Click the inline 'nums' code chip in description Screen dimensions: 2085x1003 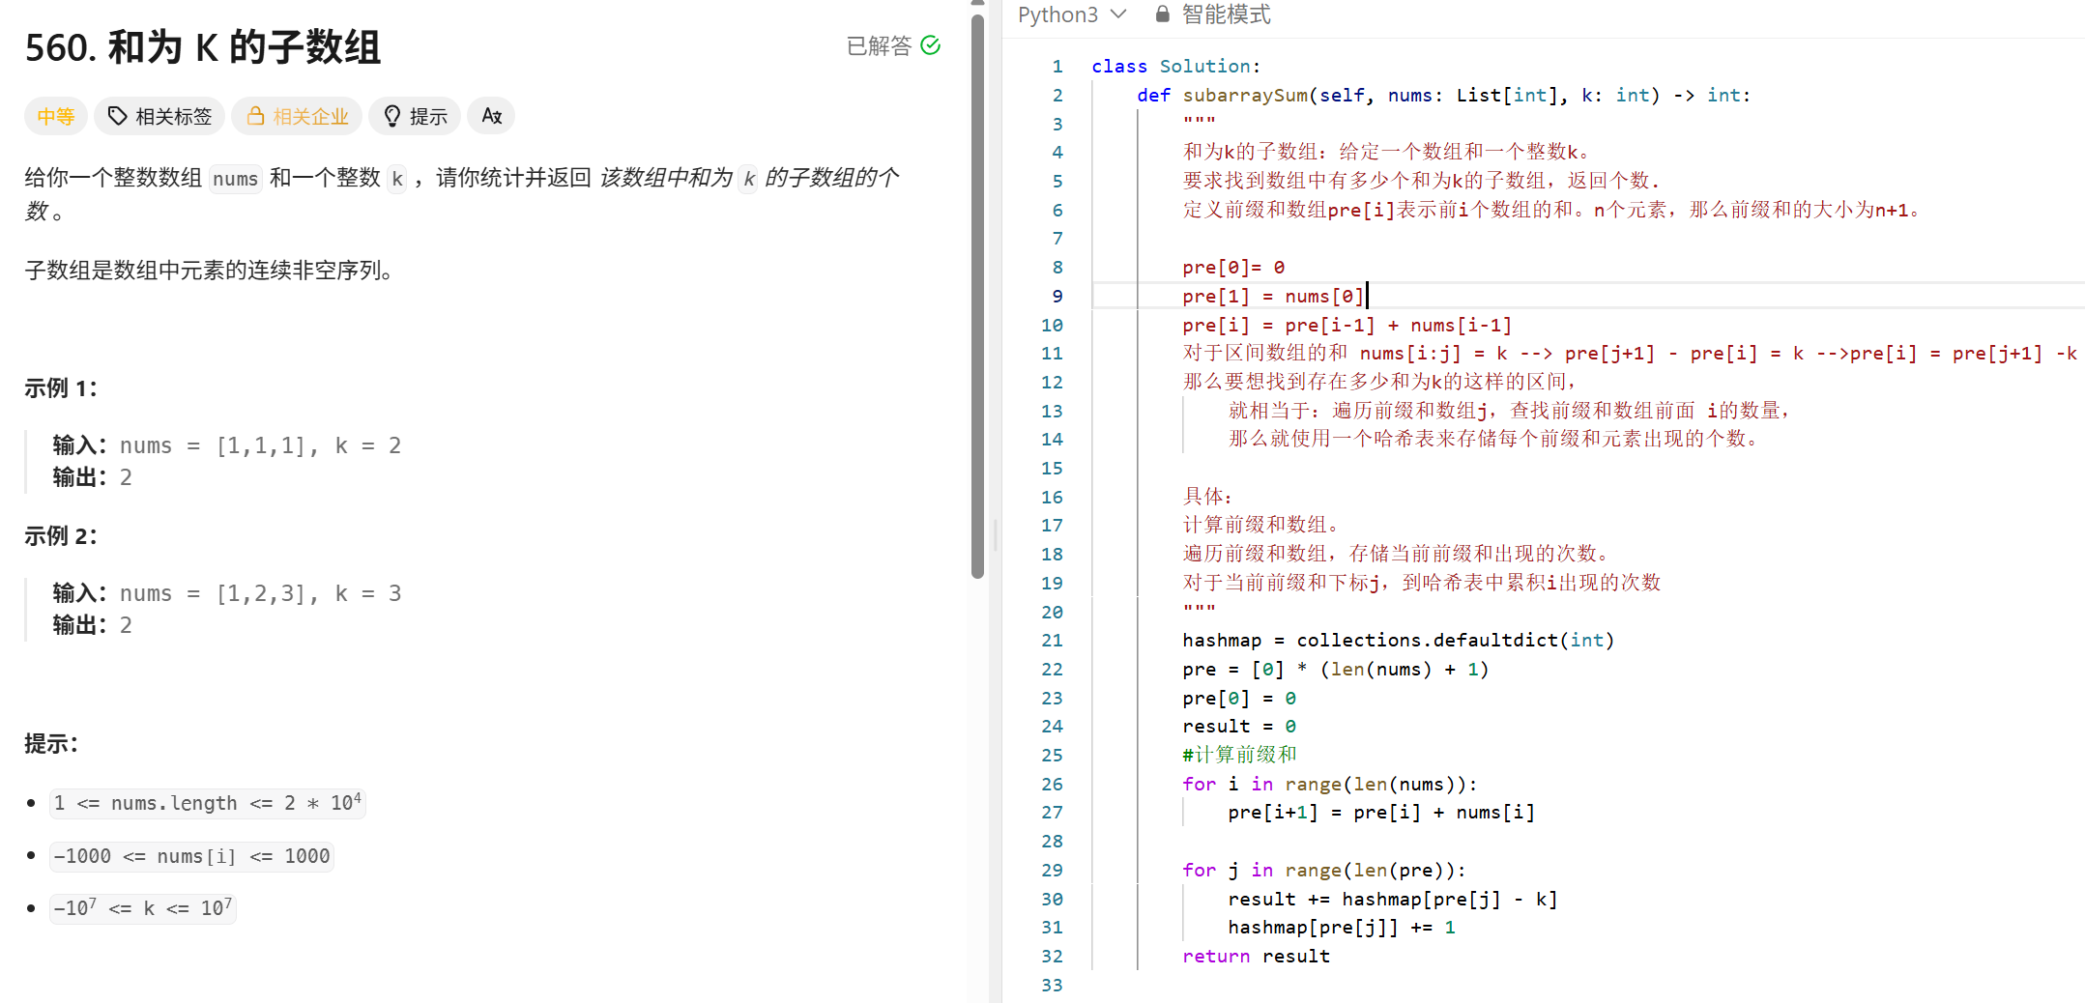coord(236,179)
